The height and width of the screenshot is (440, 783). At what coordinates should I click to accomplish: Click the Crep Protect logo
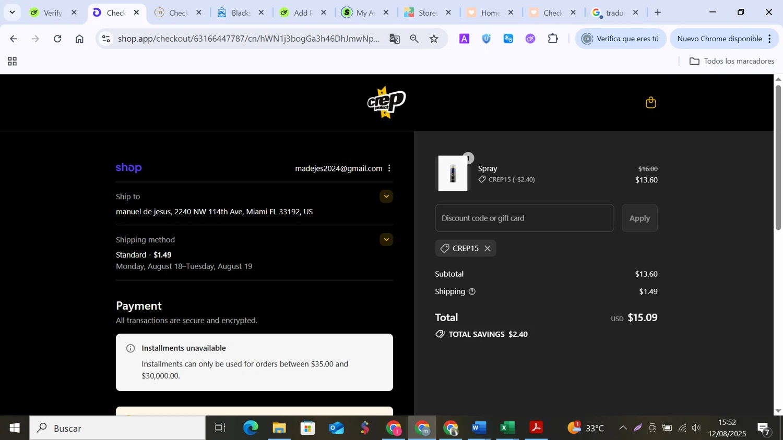click(386, 102)
